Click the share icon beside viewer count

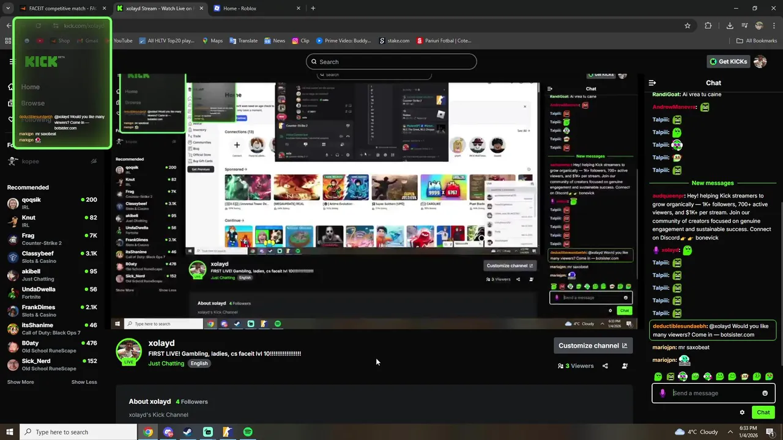(x=605, y=366)
